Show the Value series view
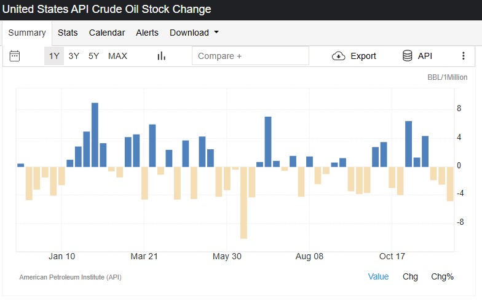 (378, 276)
